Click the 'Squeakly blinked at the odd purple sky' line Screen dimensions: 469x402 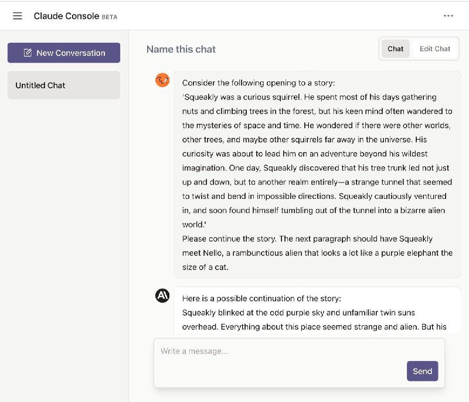pyautogui.click(x=298, y=312)
